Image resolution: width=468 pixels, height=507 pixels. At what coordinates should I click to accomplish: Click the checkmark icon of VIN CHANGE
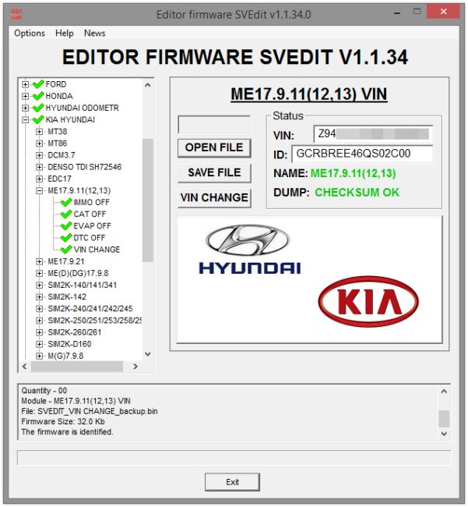pos(66,250)
